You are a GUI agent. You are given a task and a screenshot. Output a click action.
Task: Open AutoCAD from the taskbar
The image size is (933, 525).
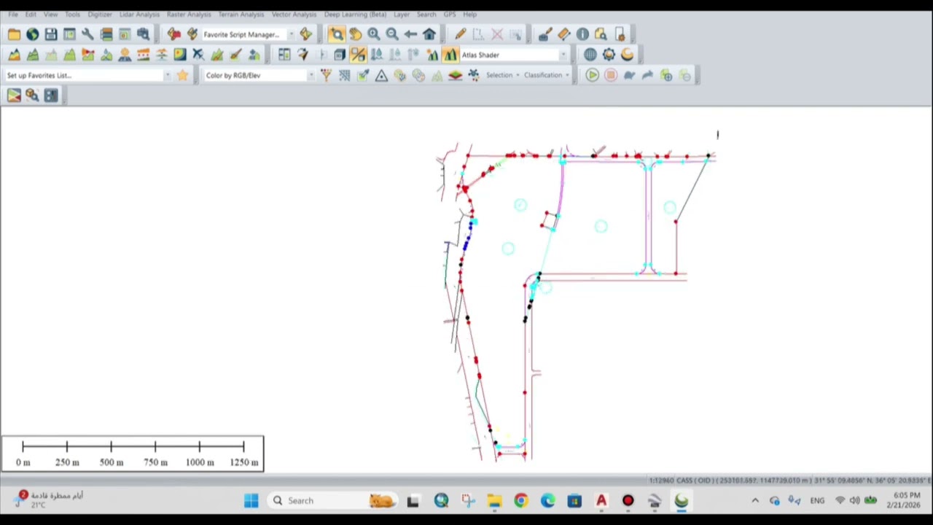601,501
